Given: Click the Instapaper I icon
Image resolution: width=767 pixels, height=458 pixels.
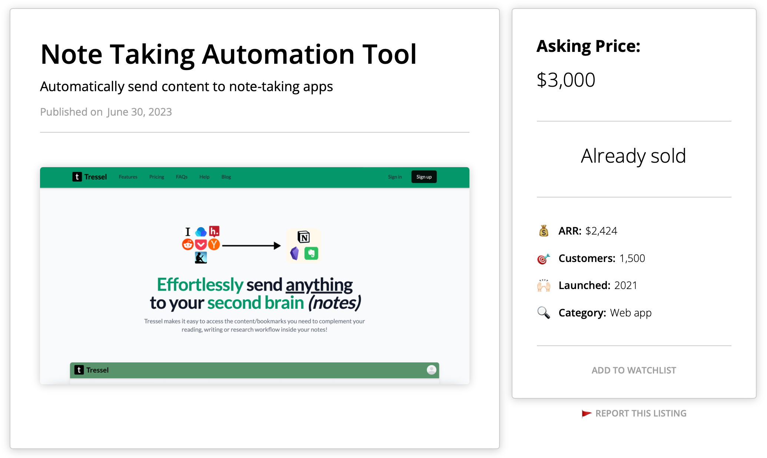Looking at the screenshot, I should coord(188,232).
